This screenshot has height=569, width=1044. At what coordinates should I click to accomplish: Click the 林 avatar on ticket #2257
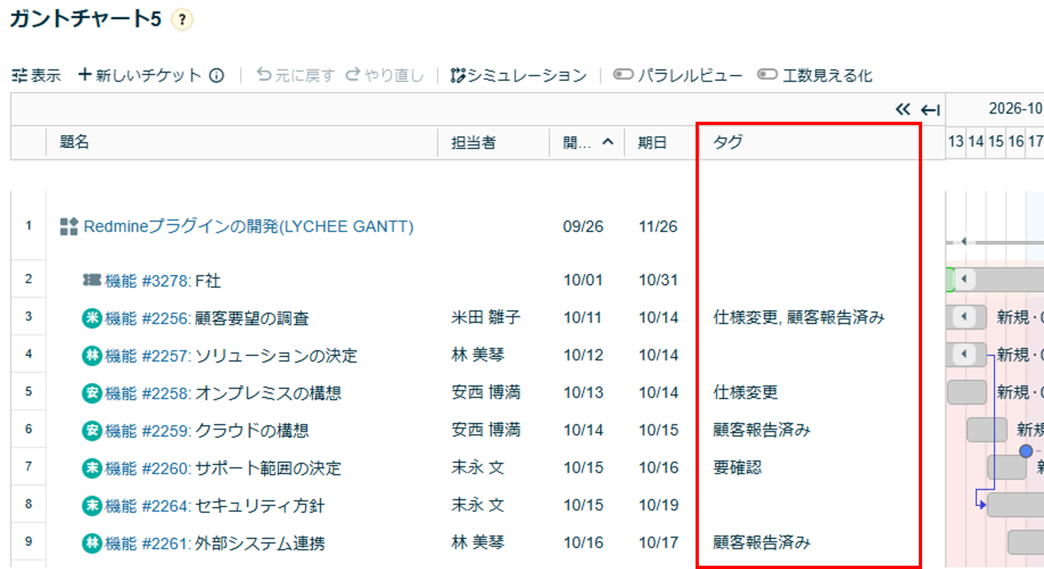click(x=92, y=355)
